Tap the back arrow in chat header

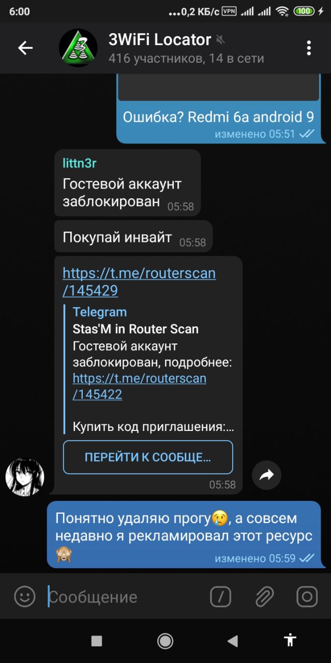(x=25, y=48)
